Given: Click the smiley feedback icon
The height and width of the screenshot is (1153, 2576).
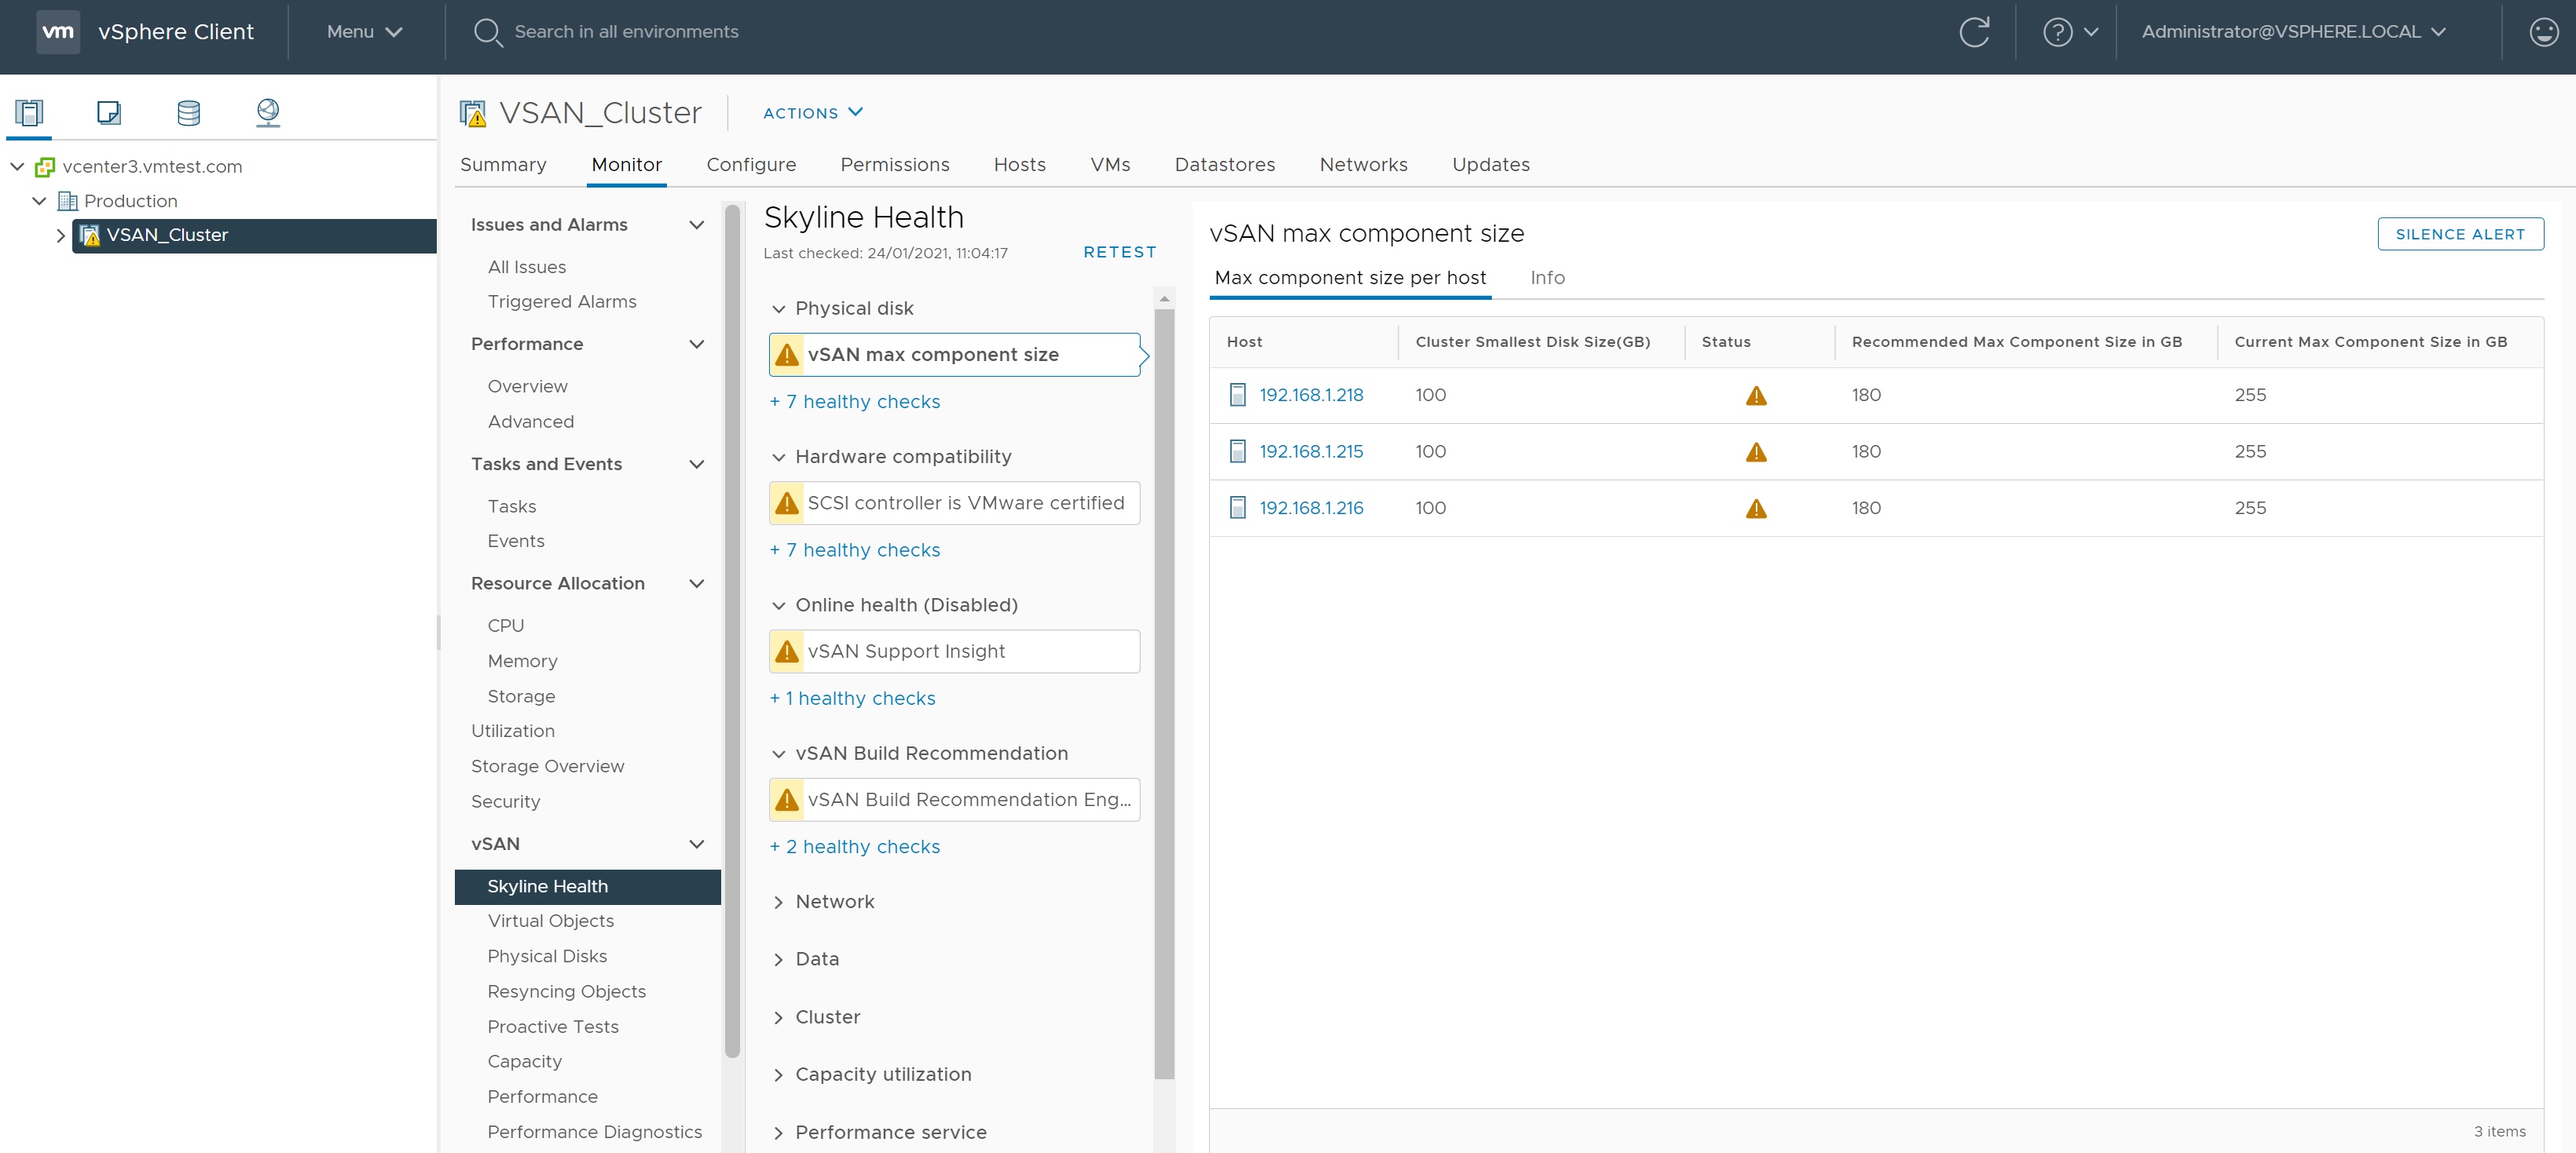Looking at the screenshot, I should click(x=2543, y=32).
